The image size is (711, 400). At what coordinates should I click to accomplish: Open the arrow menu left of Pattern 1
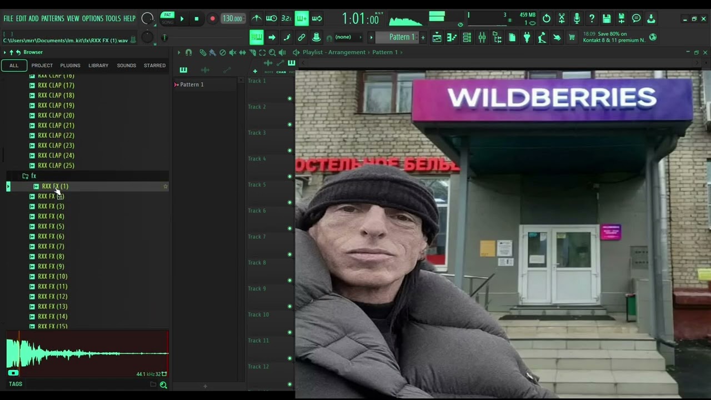pyautogui.click(x=371, y=37)
